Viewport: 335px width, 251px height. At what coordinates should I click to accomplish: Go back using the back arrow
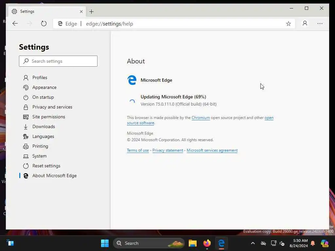tap(15, 24)
